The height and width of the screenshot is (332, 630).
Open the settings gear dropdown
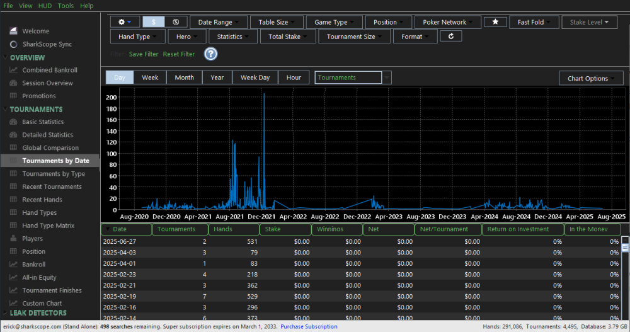[125, 22]
